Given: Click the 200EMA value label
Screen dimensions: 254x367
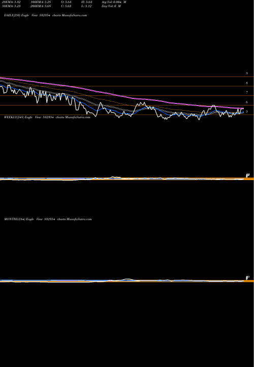Looking at the screenshot, I should (41, 6).
